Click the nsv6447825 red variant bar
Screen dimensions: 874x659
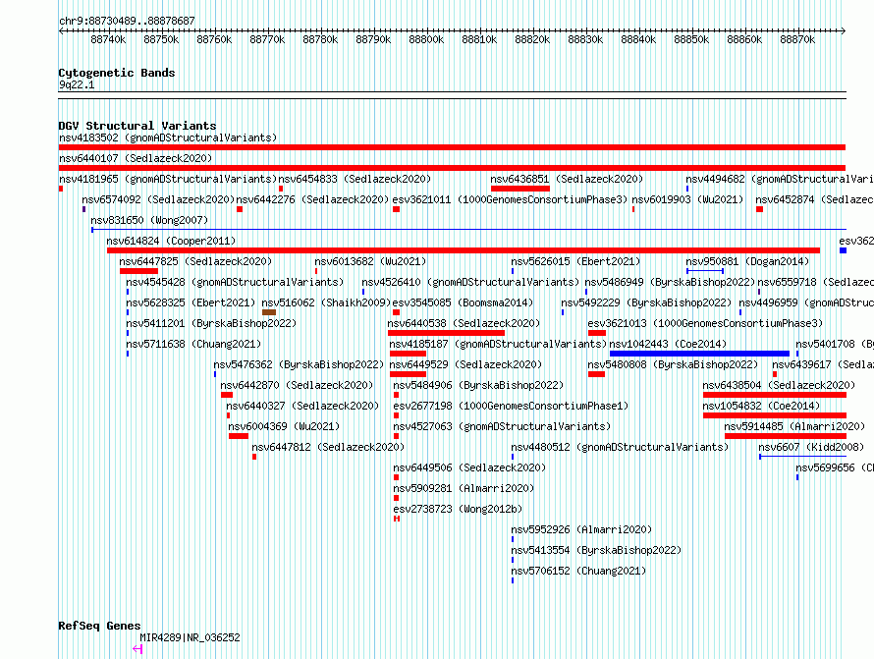[x=138, y=271]
